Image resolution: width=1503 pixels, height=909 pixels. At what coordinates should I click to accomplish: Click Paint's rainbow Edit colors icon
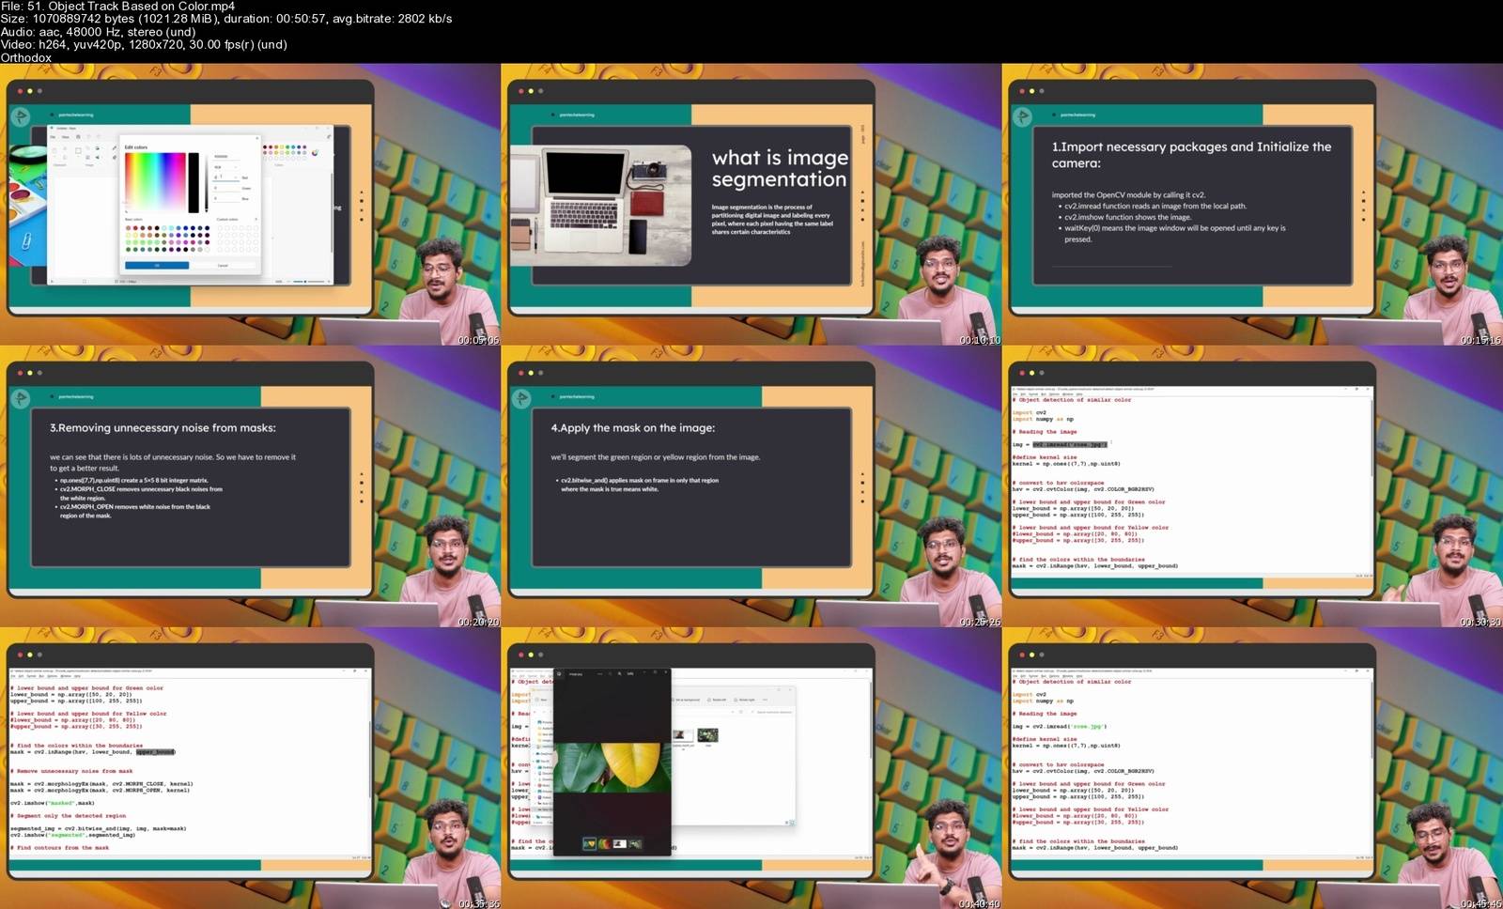pos(315,152)
